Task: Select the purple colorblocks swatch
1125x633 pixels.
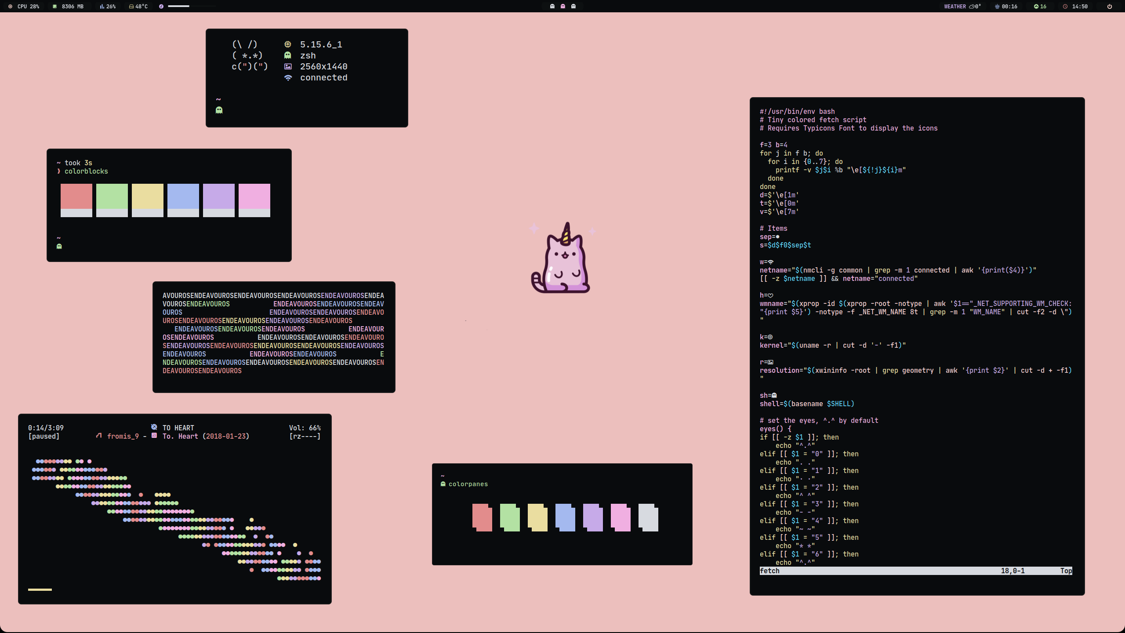Action: pyautogui.click(x=219, y=200)
